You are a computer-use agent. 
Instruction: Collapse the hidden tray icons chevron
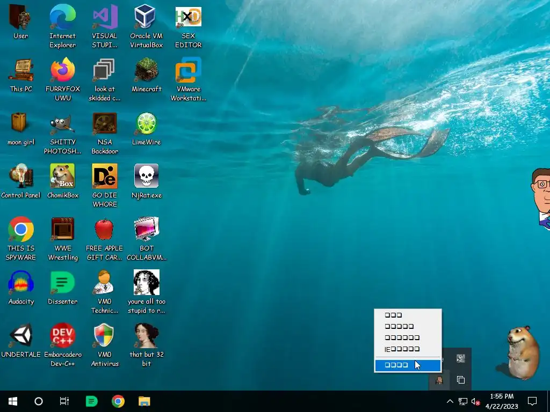tap(450, 401)
